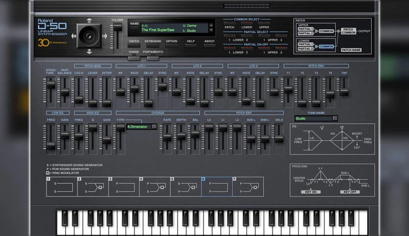Select structure 5 diagram
This screenshot has width=409, height=236.
(186, 187)
